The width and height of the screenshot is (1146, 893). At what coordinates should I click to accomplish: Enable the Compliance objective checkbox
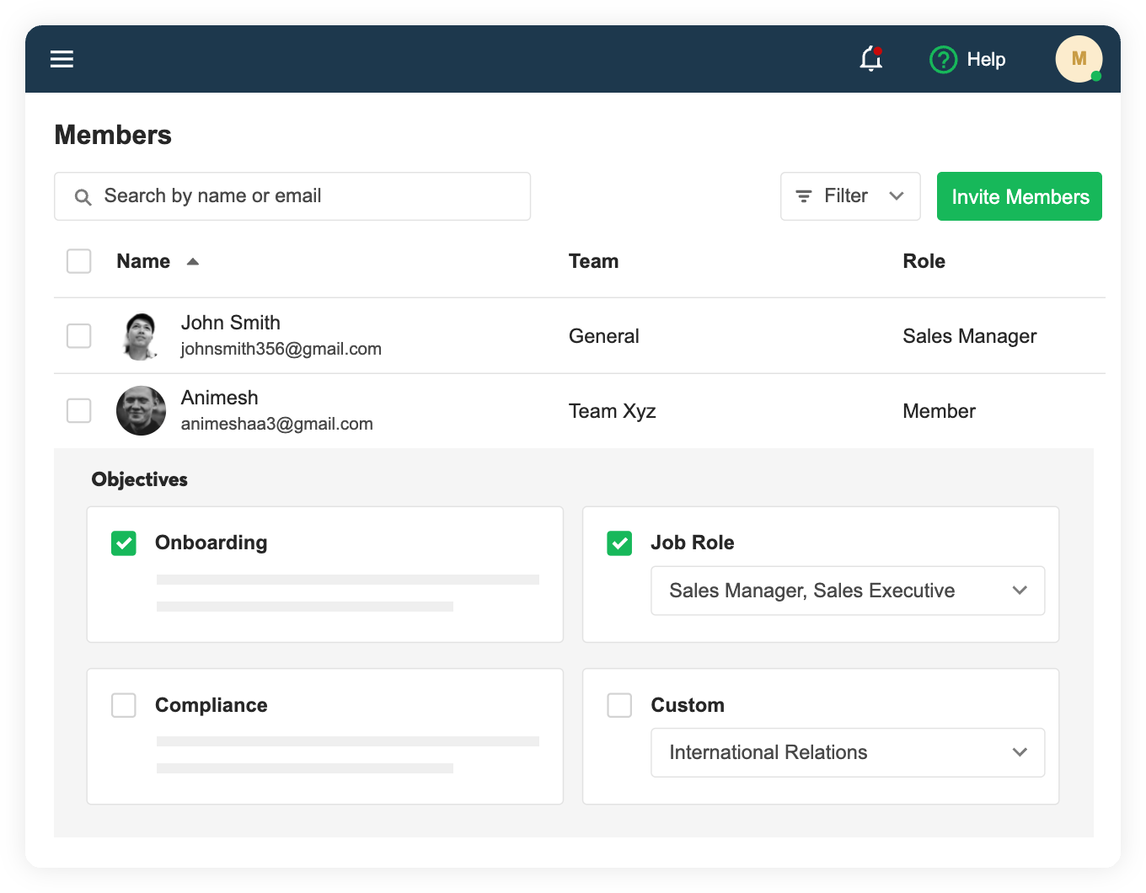point(124,705)
